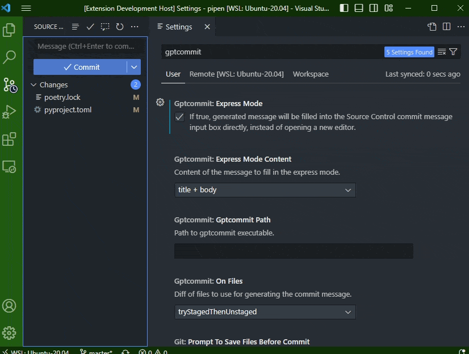Open the Gptcommit On Files dropdown
Screen dimensions: 469x354
pos(265,312)
